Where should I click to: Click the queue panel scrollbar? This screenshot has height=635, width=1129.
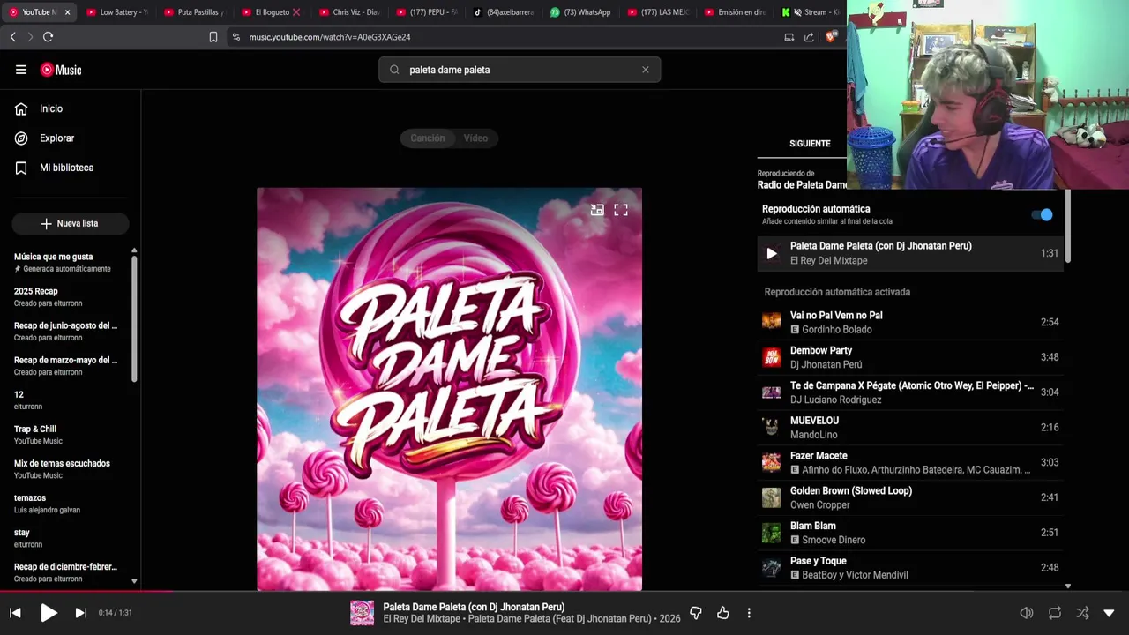pyautogui.click(x=1068, y=225)
